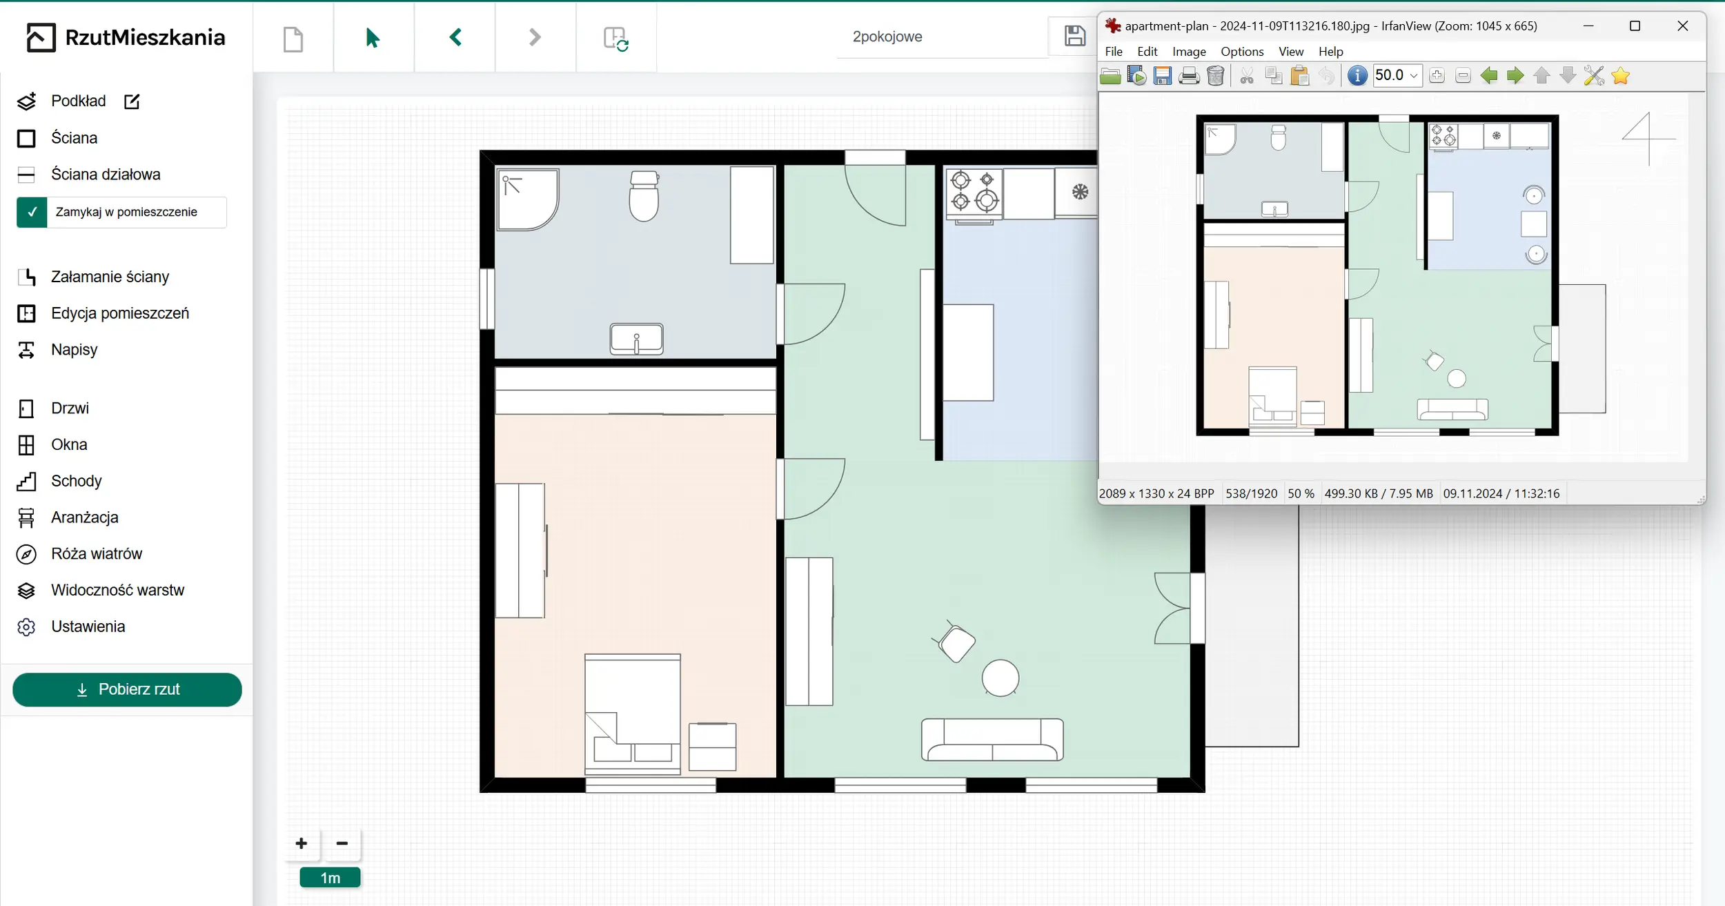Click IrfanView image information icon

click(1357, 76)
